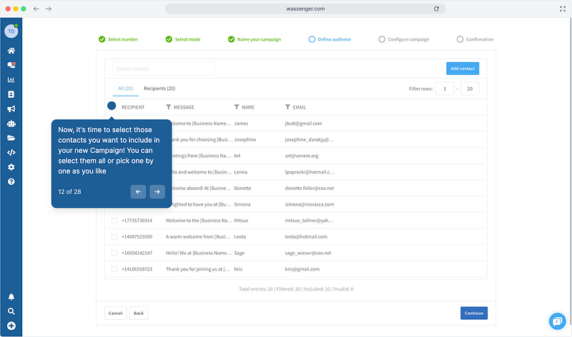572x337 pixels.
Task: Open the campaigns megaphone icon
Action: point(11,109)
